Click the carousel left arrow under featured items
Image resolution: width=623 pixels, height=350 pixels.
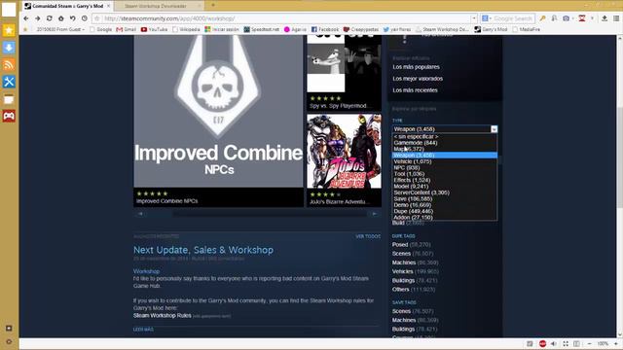pyautogui.click(x=140, y=214)
